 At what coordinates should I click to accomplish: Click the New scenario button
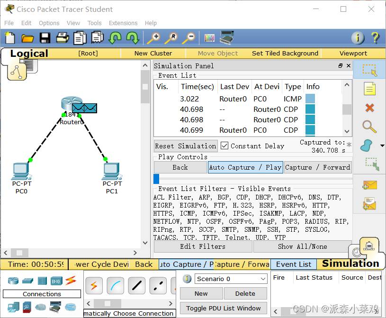[201, 293]
